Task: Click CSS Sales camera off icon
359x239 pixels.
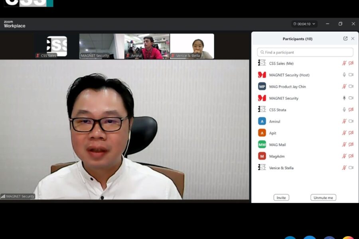Action: tap(351, 63)
